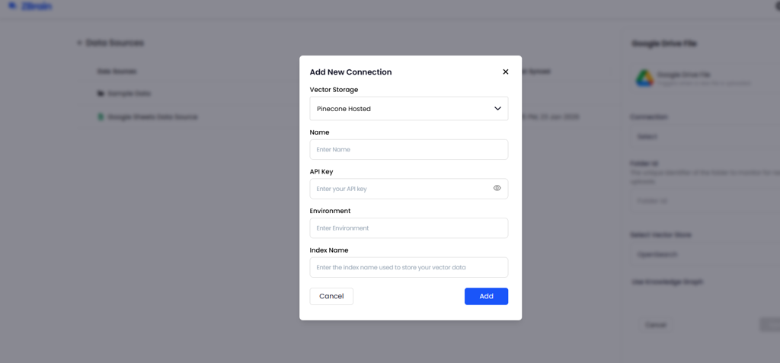Focus the Name input field

pyautogui.click(x=408, y=149)
